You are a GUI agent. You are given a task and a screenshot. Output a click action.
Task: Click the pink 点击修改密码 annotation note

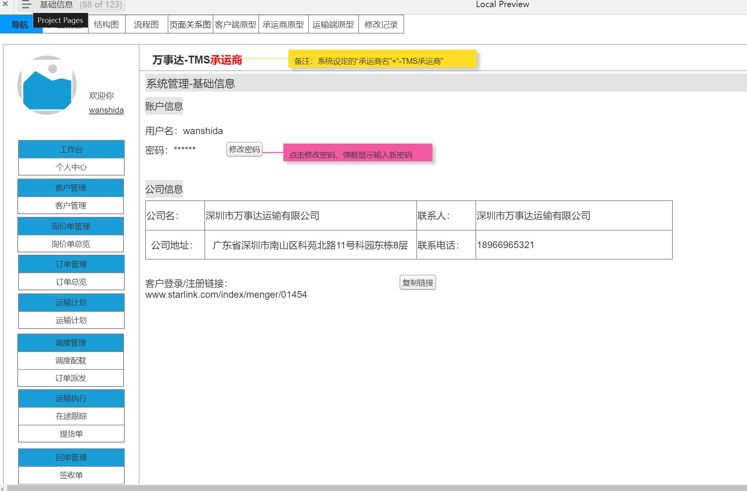pos(358,153)
